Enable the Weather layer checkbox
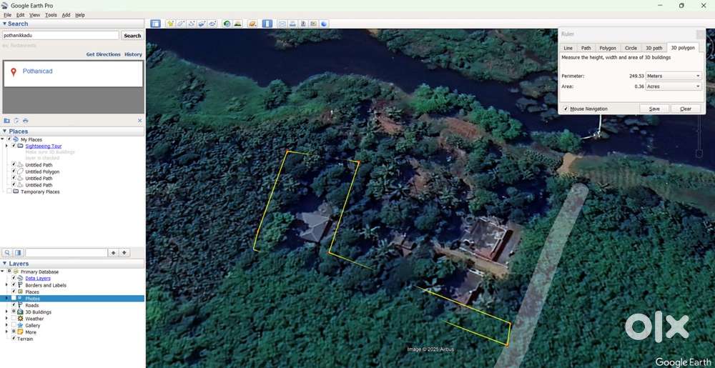Image resolution: width=715 pixels, height=368 pixels. click(14, 319)
